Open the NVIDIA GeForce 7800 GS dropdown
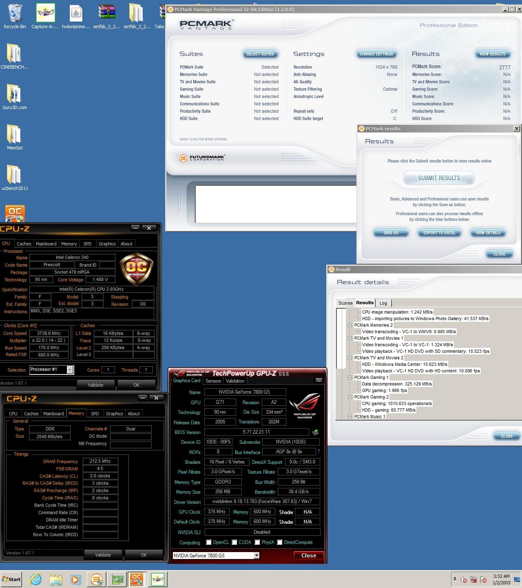522x588 pixels. [x=257, y=555]
